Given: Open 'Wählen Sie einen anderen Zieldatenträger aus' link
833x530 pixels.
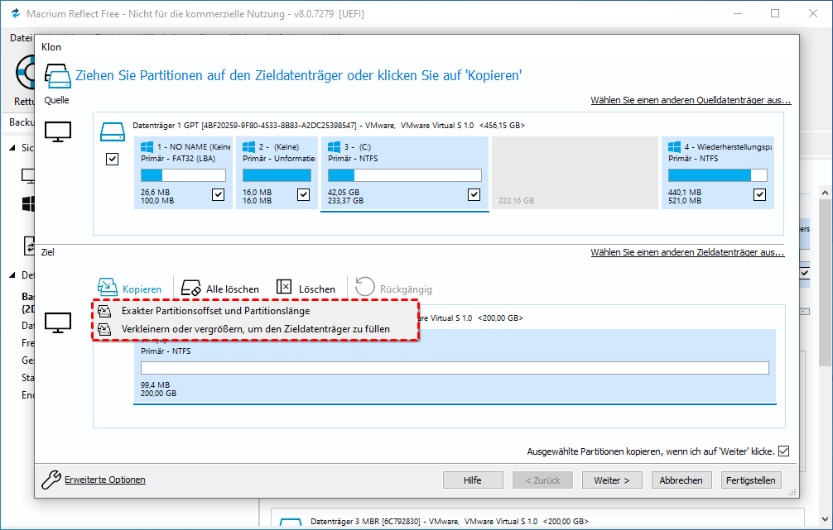Looking at the screenshot, I should (687, 252).
